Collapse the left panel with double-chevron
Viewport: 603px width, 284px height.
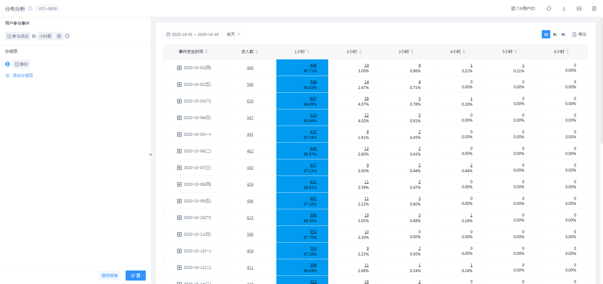(151, 155)
